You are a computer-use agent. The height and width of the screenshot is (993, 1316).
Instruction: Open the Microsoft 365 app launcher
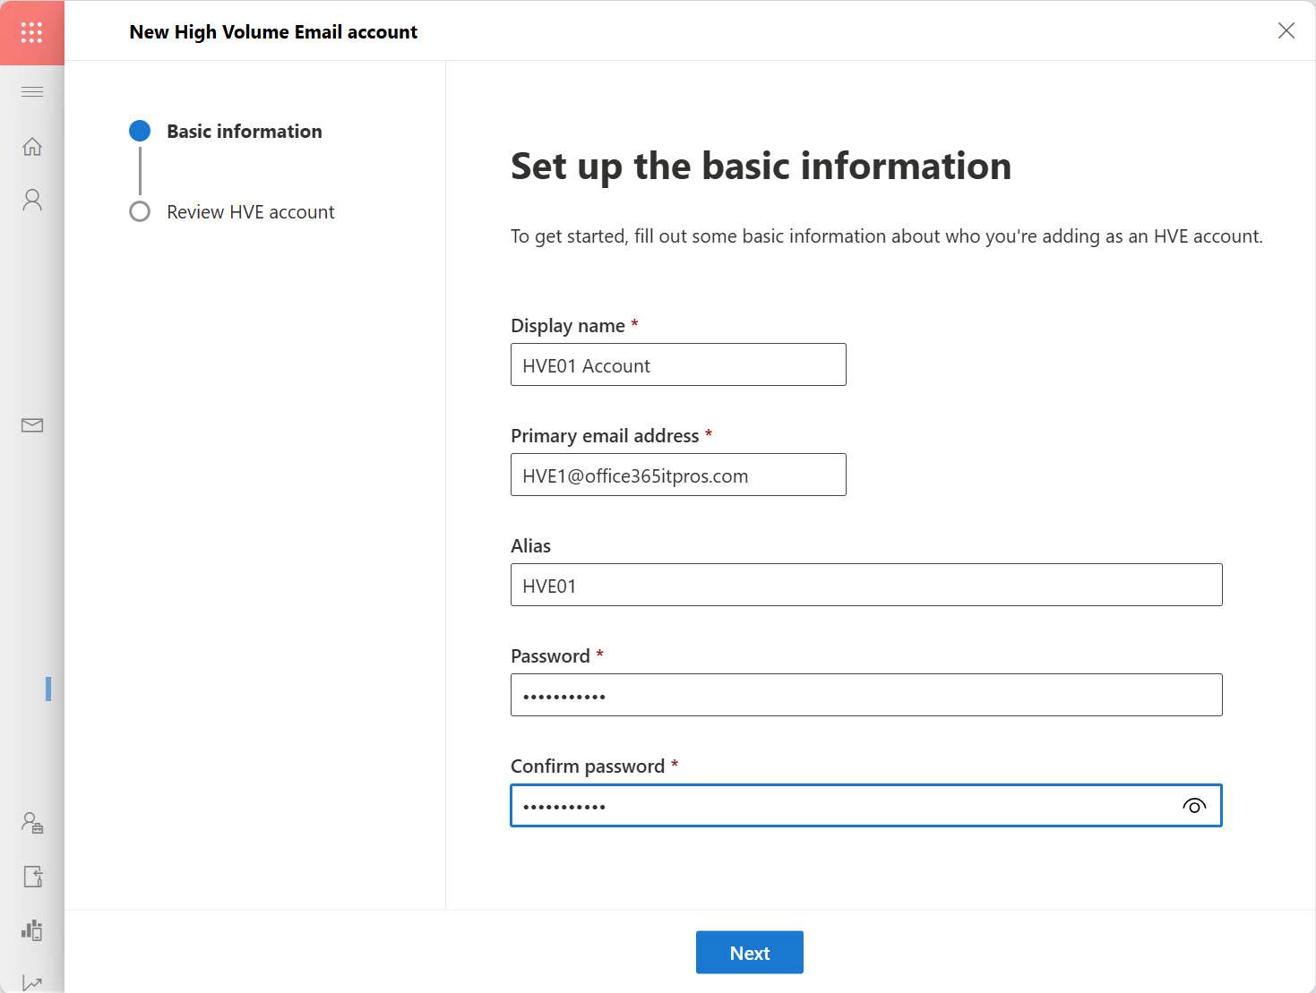point(32,32)
